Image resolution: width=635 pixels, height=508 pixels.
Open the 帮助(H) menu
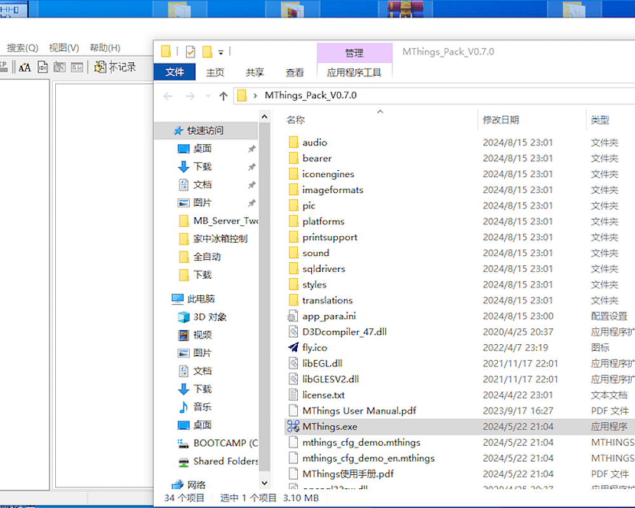105,48
